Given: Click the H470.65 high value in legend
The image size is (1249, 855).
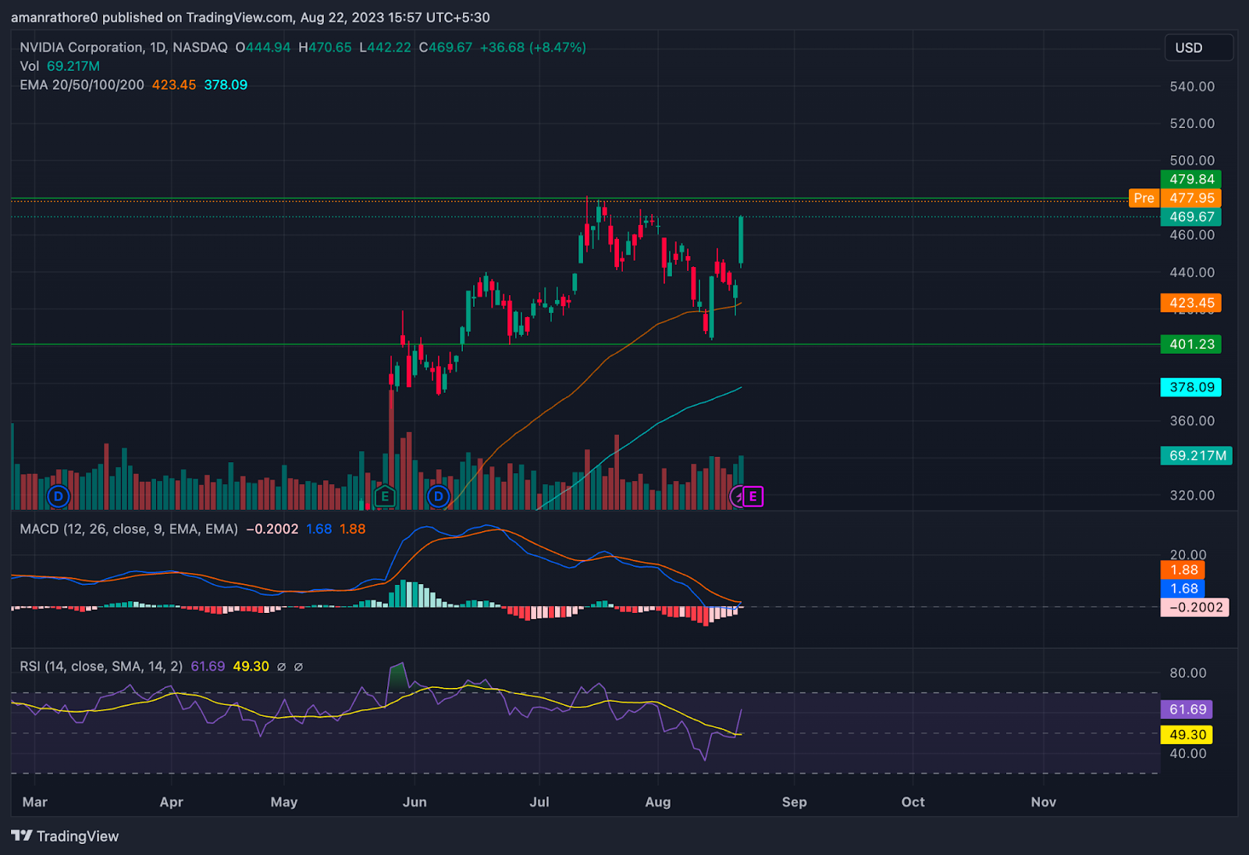Looking at the screenshot, I should coord(326,48).
